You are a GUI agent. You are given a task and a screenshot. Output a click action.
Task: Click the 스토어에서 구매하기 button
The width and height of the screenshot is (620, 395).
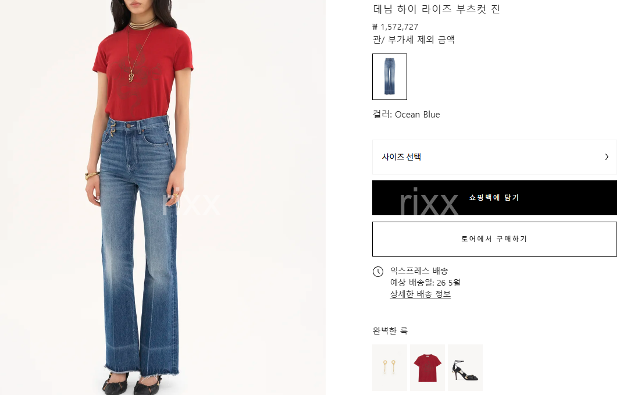(494, 239)
